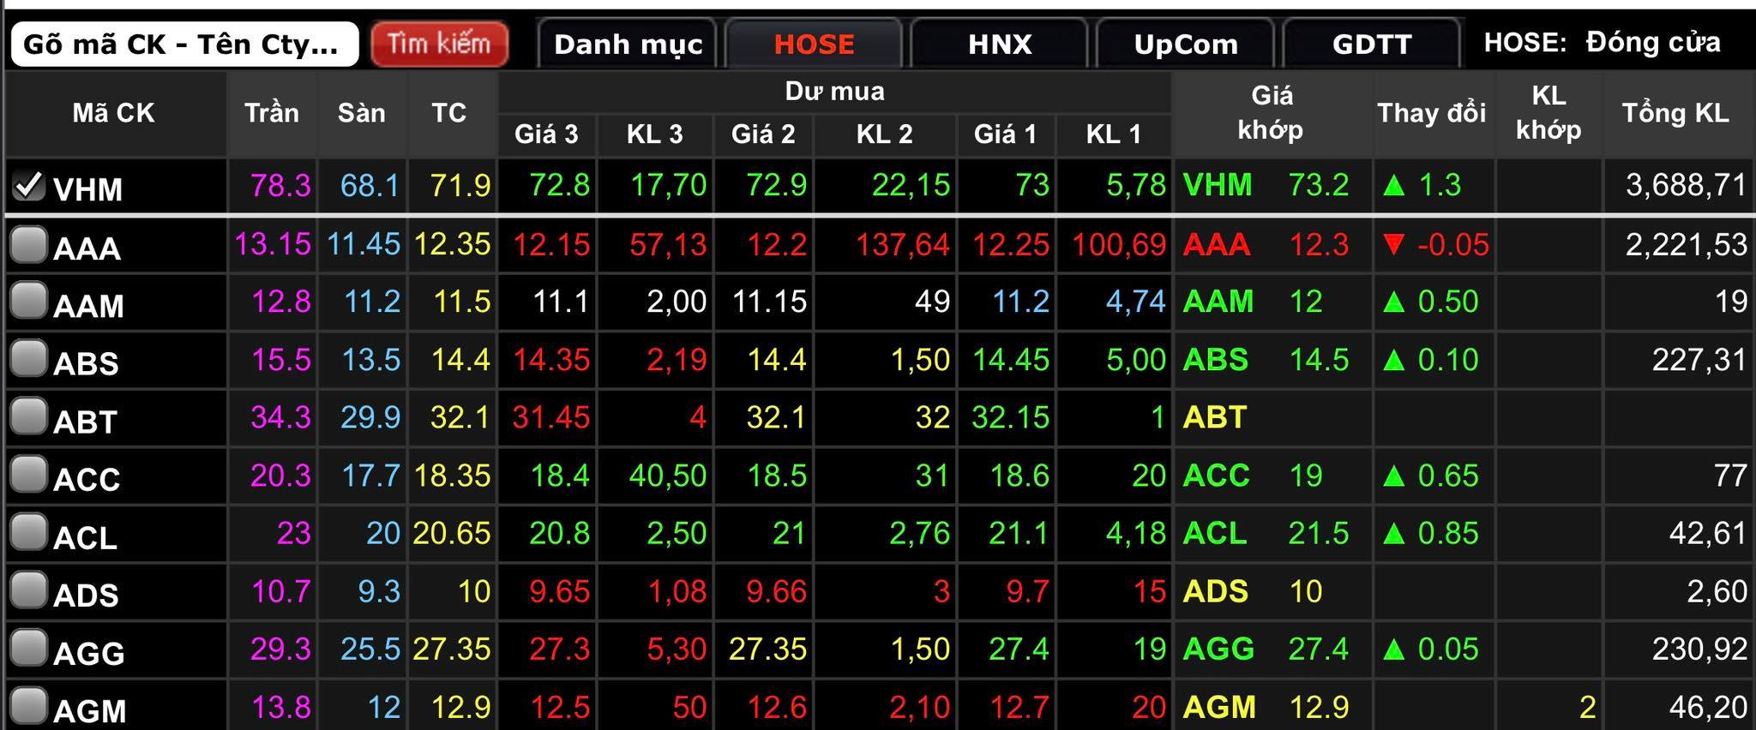Click VHM matched price 73.2
The image size is (1756, 730).
pos(1319,185)
